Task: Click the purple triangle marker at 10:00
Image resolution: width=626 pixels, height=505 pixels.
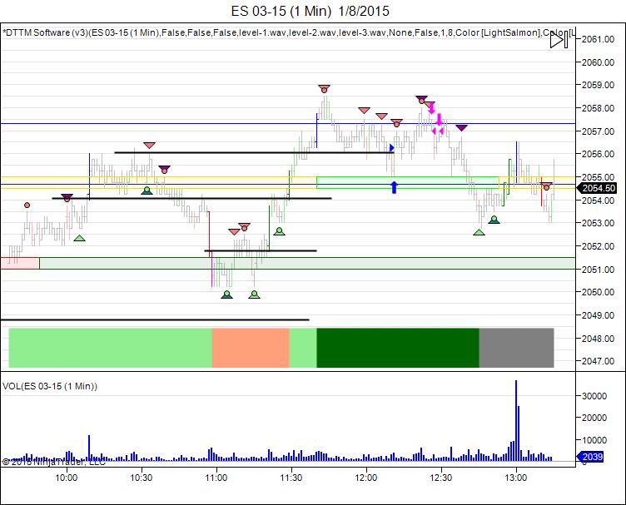Action: (x=67, y=197)
